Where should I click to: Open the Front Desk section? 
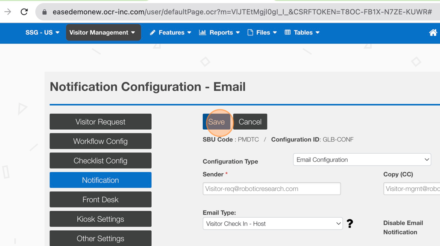pyautogui.click(x=100, y=200)
